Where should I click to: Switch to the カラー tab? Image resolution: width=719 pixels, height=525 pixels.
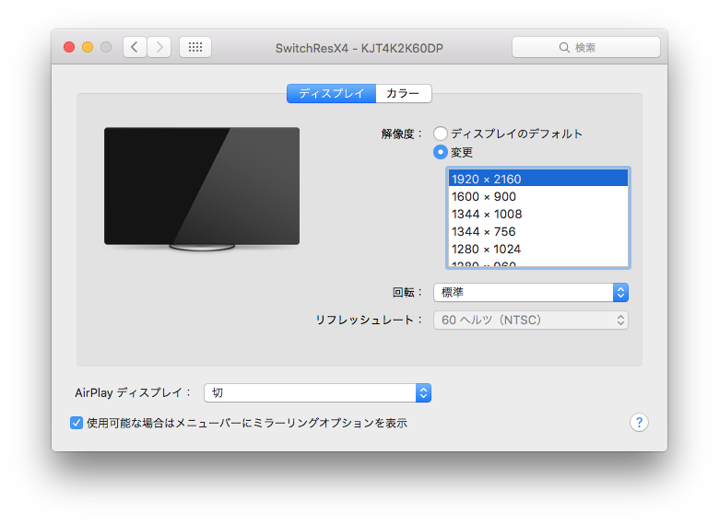403,93
